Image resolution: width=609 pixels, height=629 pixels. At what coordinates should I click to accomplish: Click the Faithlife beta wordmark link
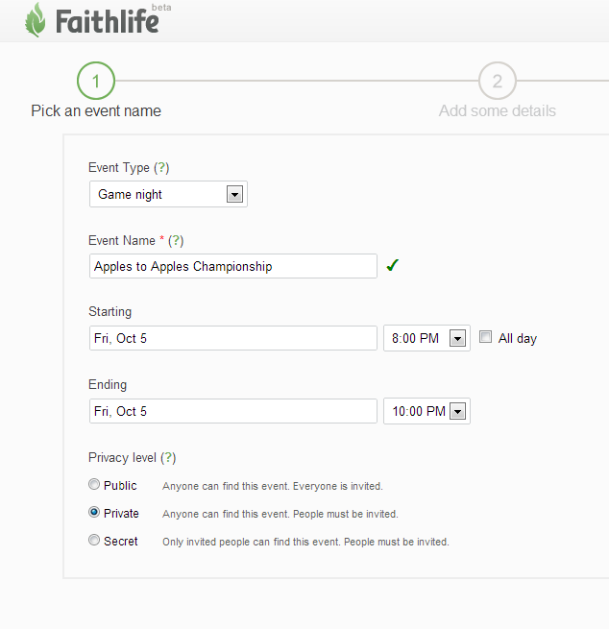pos(106,21)
